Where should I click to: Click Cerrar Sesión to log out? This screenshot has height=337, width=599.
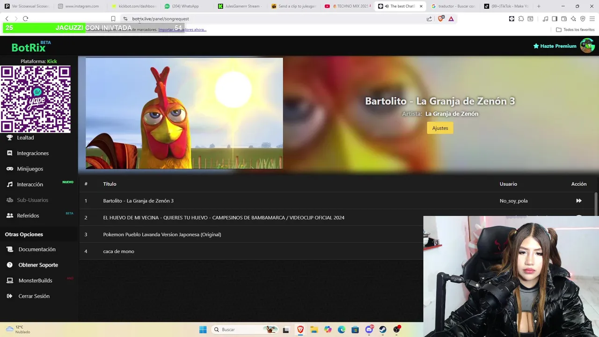tap(34, 296)
